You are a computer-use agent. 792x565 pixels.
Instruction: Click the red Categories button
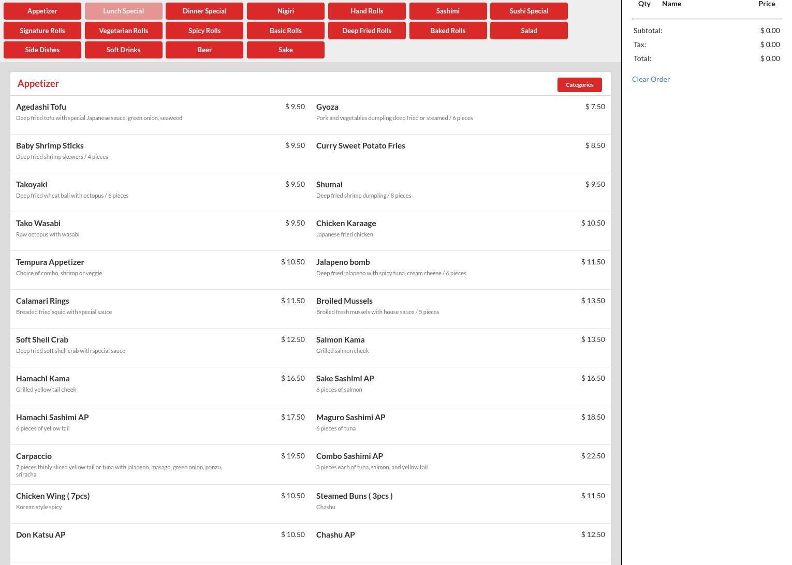click(579, 85)
